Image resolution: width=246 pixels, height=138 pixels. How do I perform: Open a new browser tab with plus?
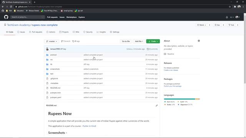tap(35, 2)
